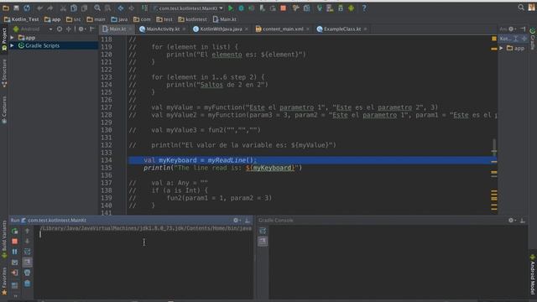The width and height of the screenshot is (537, 302).
Task: Expand the Gradle Scripts tree node
Action: click(13, 45)
